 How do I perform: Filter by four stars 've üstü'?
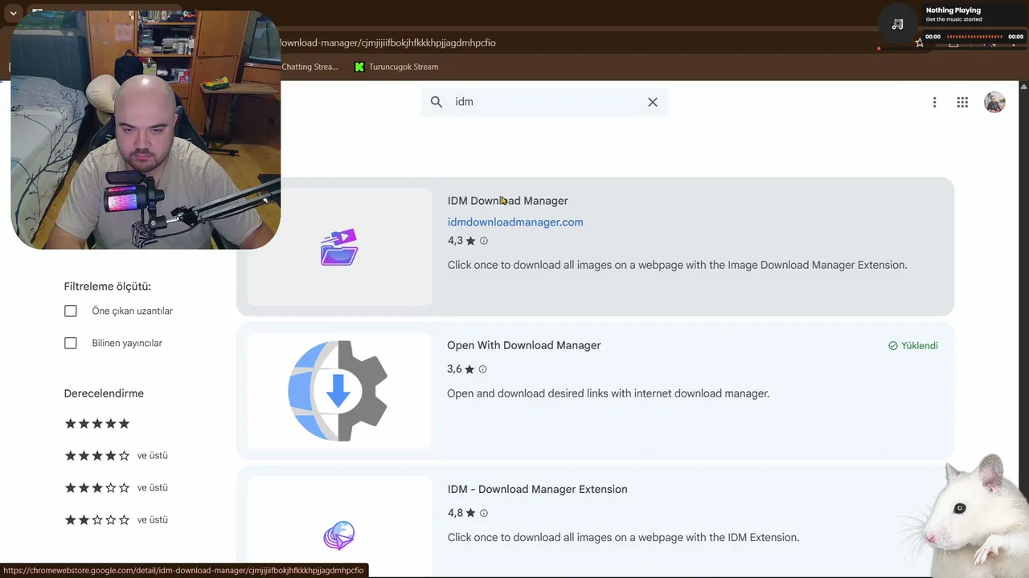(117, 455)
